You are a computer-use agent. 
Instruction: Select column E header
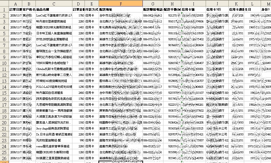click(92, 4)
